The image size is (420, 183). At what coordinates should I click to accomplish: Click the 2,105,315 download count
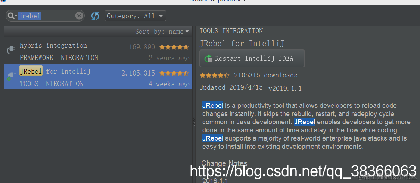[138, 73]
